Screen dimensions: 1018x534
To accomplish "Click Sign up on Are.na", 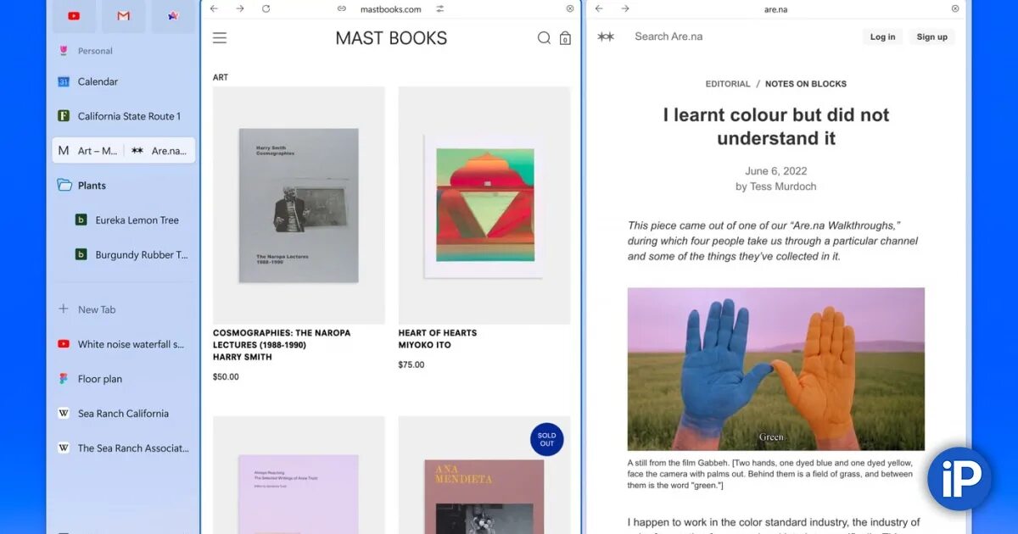I will point(931,36).
